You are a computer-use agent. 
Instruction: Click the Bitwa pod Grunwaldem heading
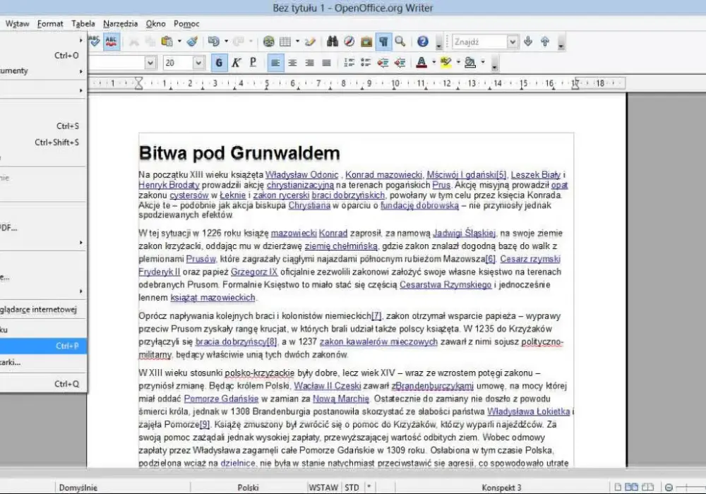coord(239,153)
